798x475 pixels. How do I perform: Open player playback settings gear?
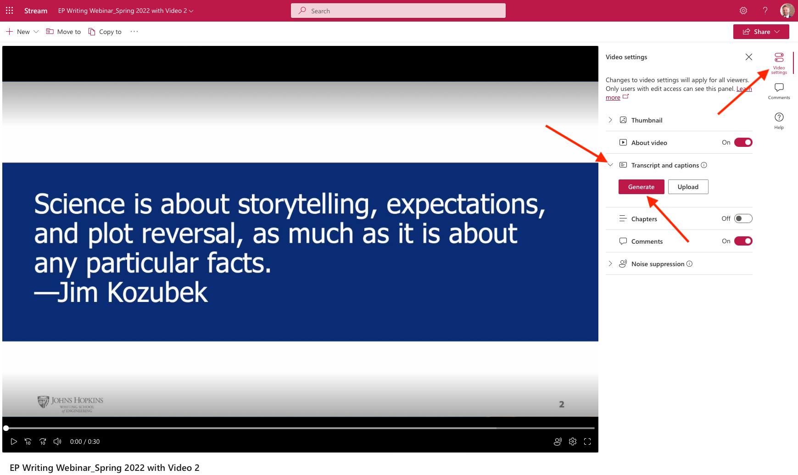pos(573,441)
